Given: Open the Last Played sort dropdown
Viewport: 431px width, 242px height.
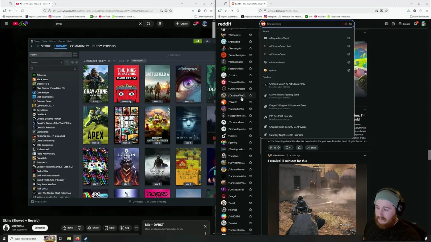Looking at the screenshot, I should tap(138, 61).
